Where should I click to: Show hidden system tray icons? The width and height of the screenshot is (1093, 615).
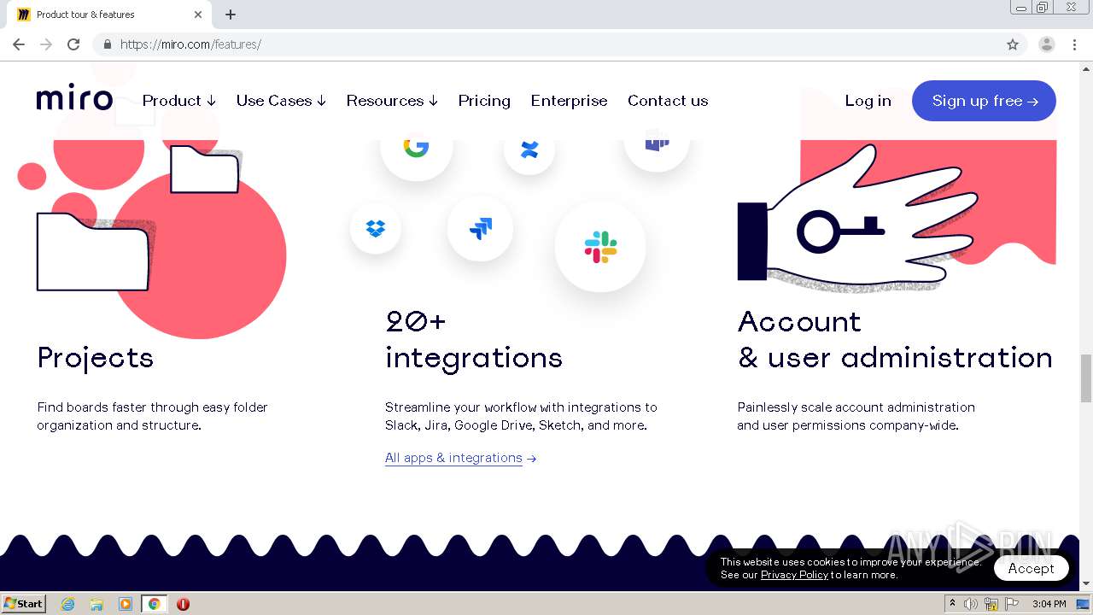click(952, 604)
